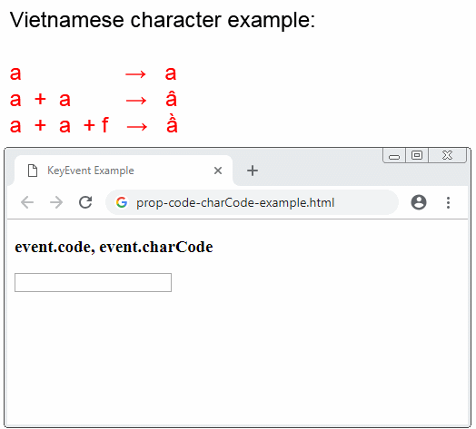Viewport: 476px width, 429px height.
Task: Click the browser back arrow
Action: (x=27, y=202)
